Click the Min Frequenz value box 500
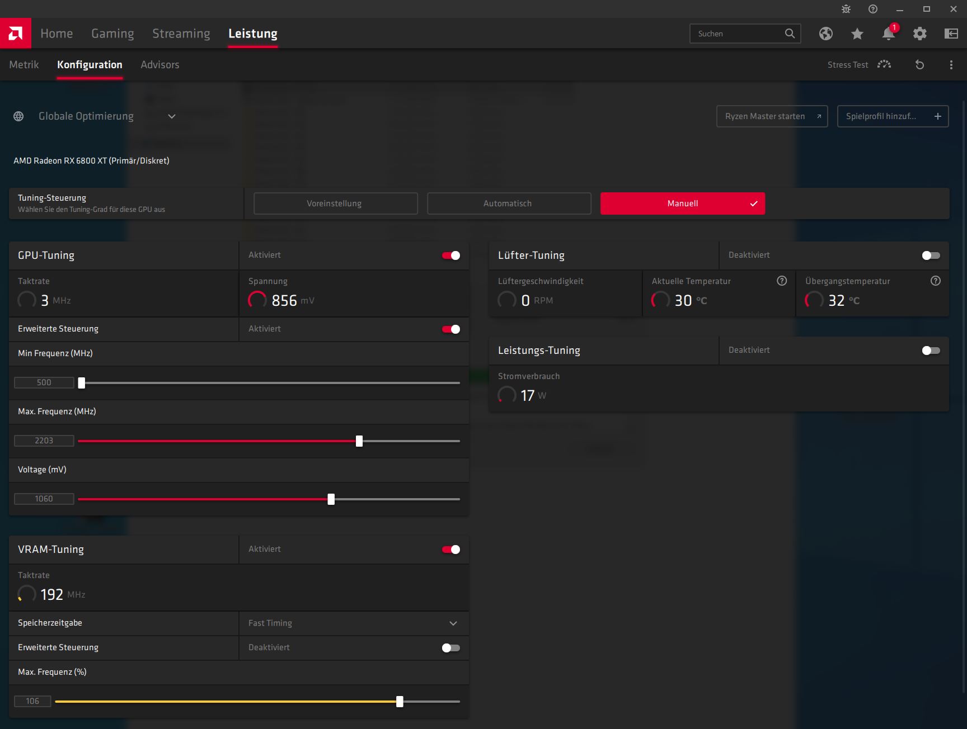 coord(44,383)
